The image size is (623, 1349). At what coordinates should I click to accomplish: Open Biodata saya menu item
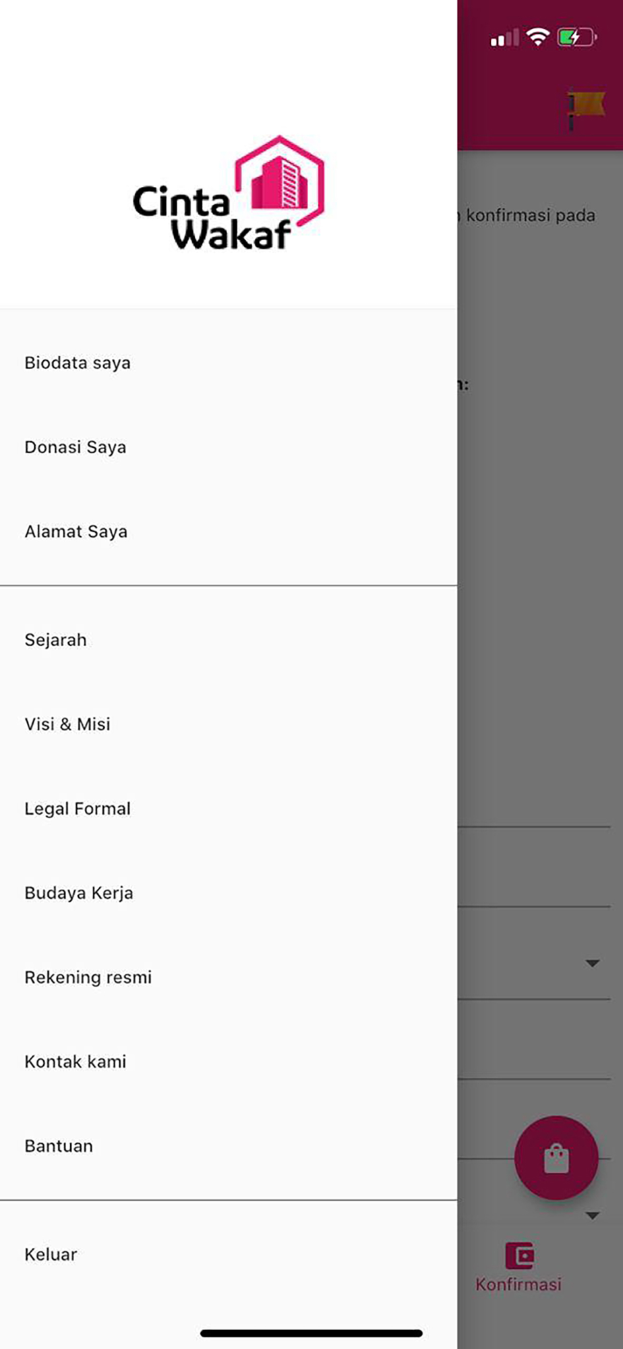pyautogui.click(x=229, y=363)
